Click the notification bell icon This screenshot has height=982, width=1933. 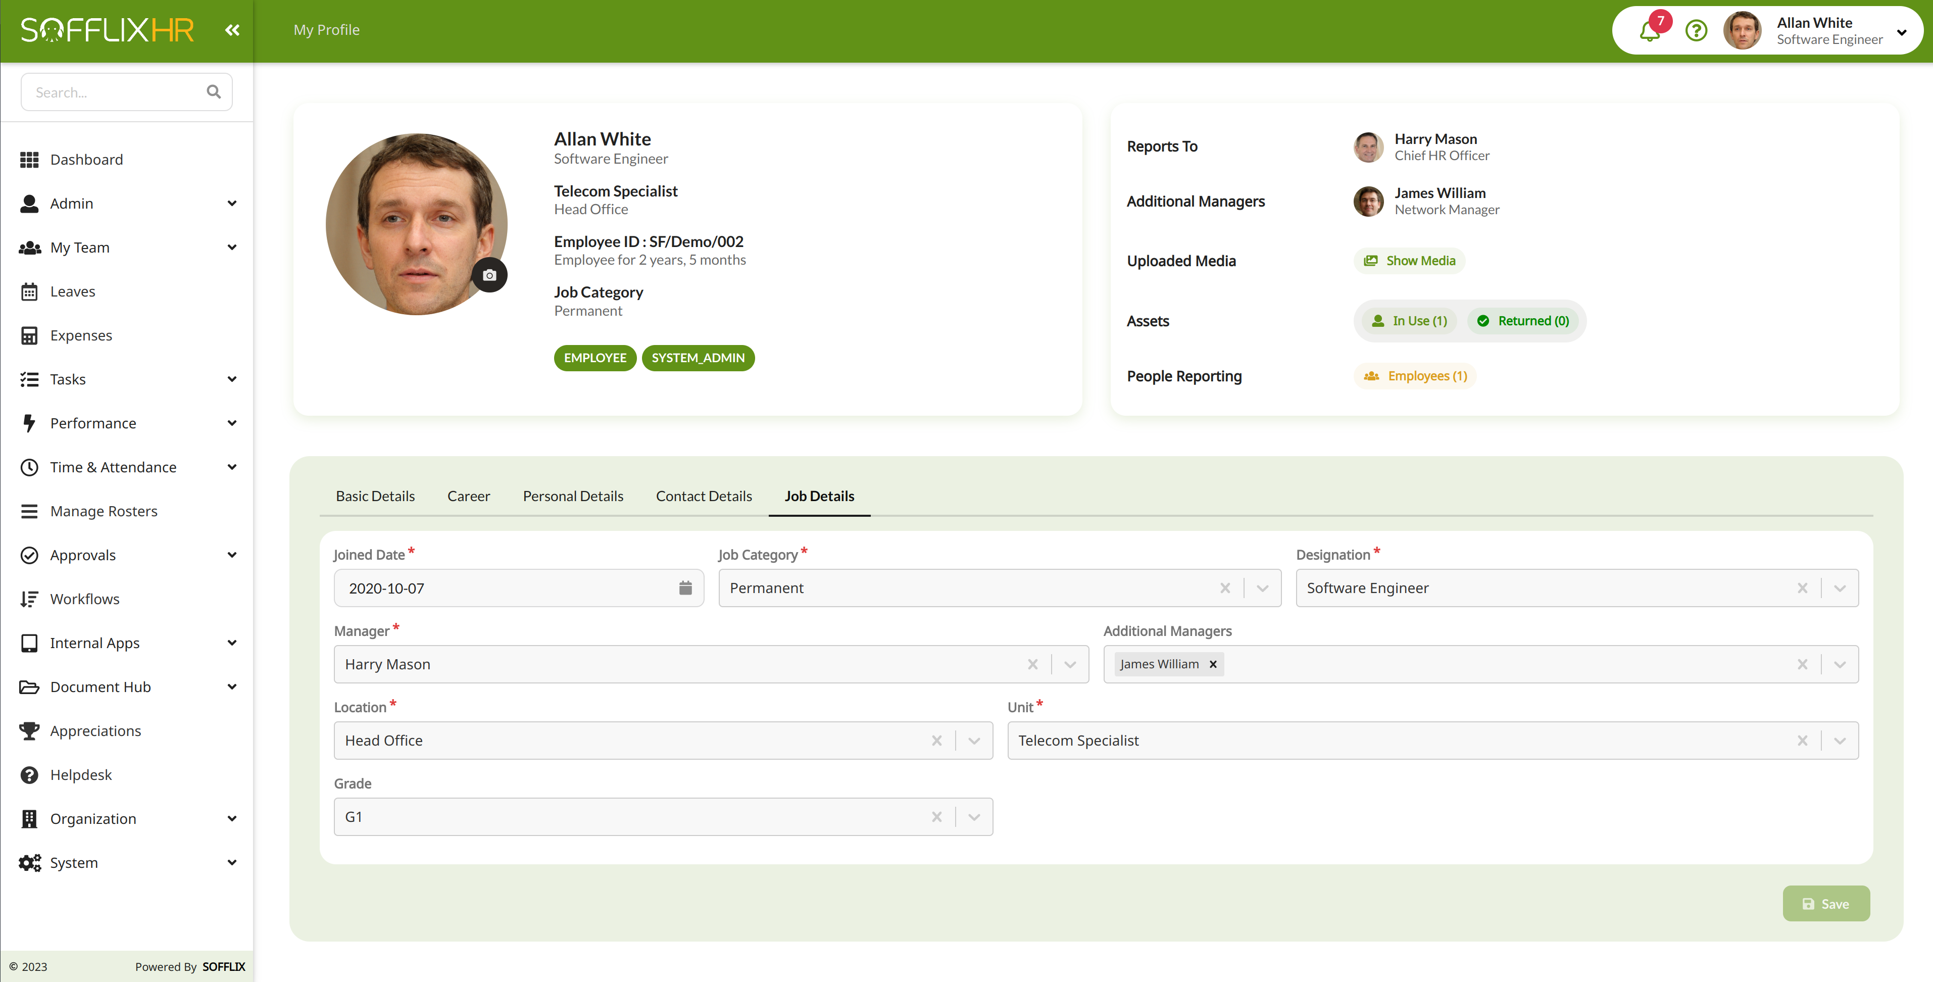(1649, 31)
